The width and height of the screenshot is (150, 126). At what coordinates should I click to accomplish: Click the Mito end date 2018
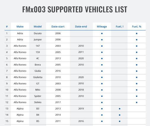(81, 90)
